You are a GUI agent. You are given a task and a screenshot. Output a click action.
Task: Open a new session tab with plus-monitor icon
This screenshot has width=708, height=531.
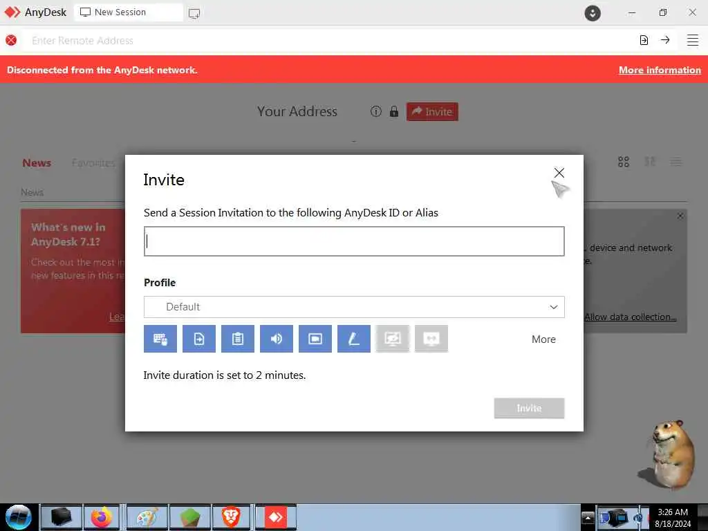coord(194,13)
